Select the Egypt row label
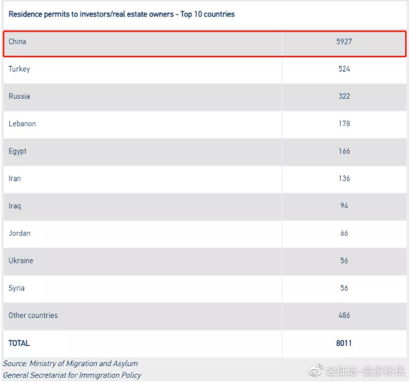The width and height of the screenshot is (411, 382). pos(18,151)
